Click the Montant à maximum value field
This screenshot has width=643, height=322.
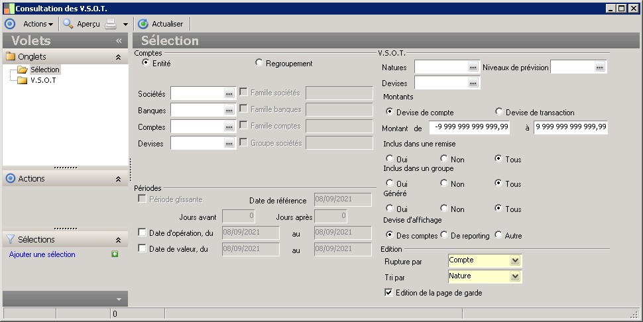(571, 127)
